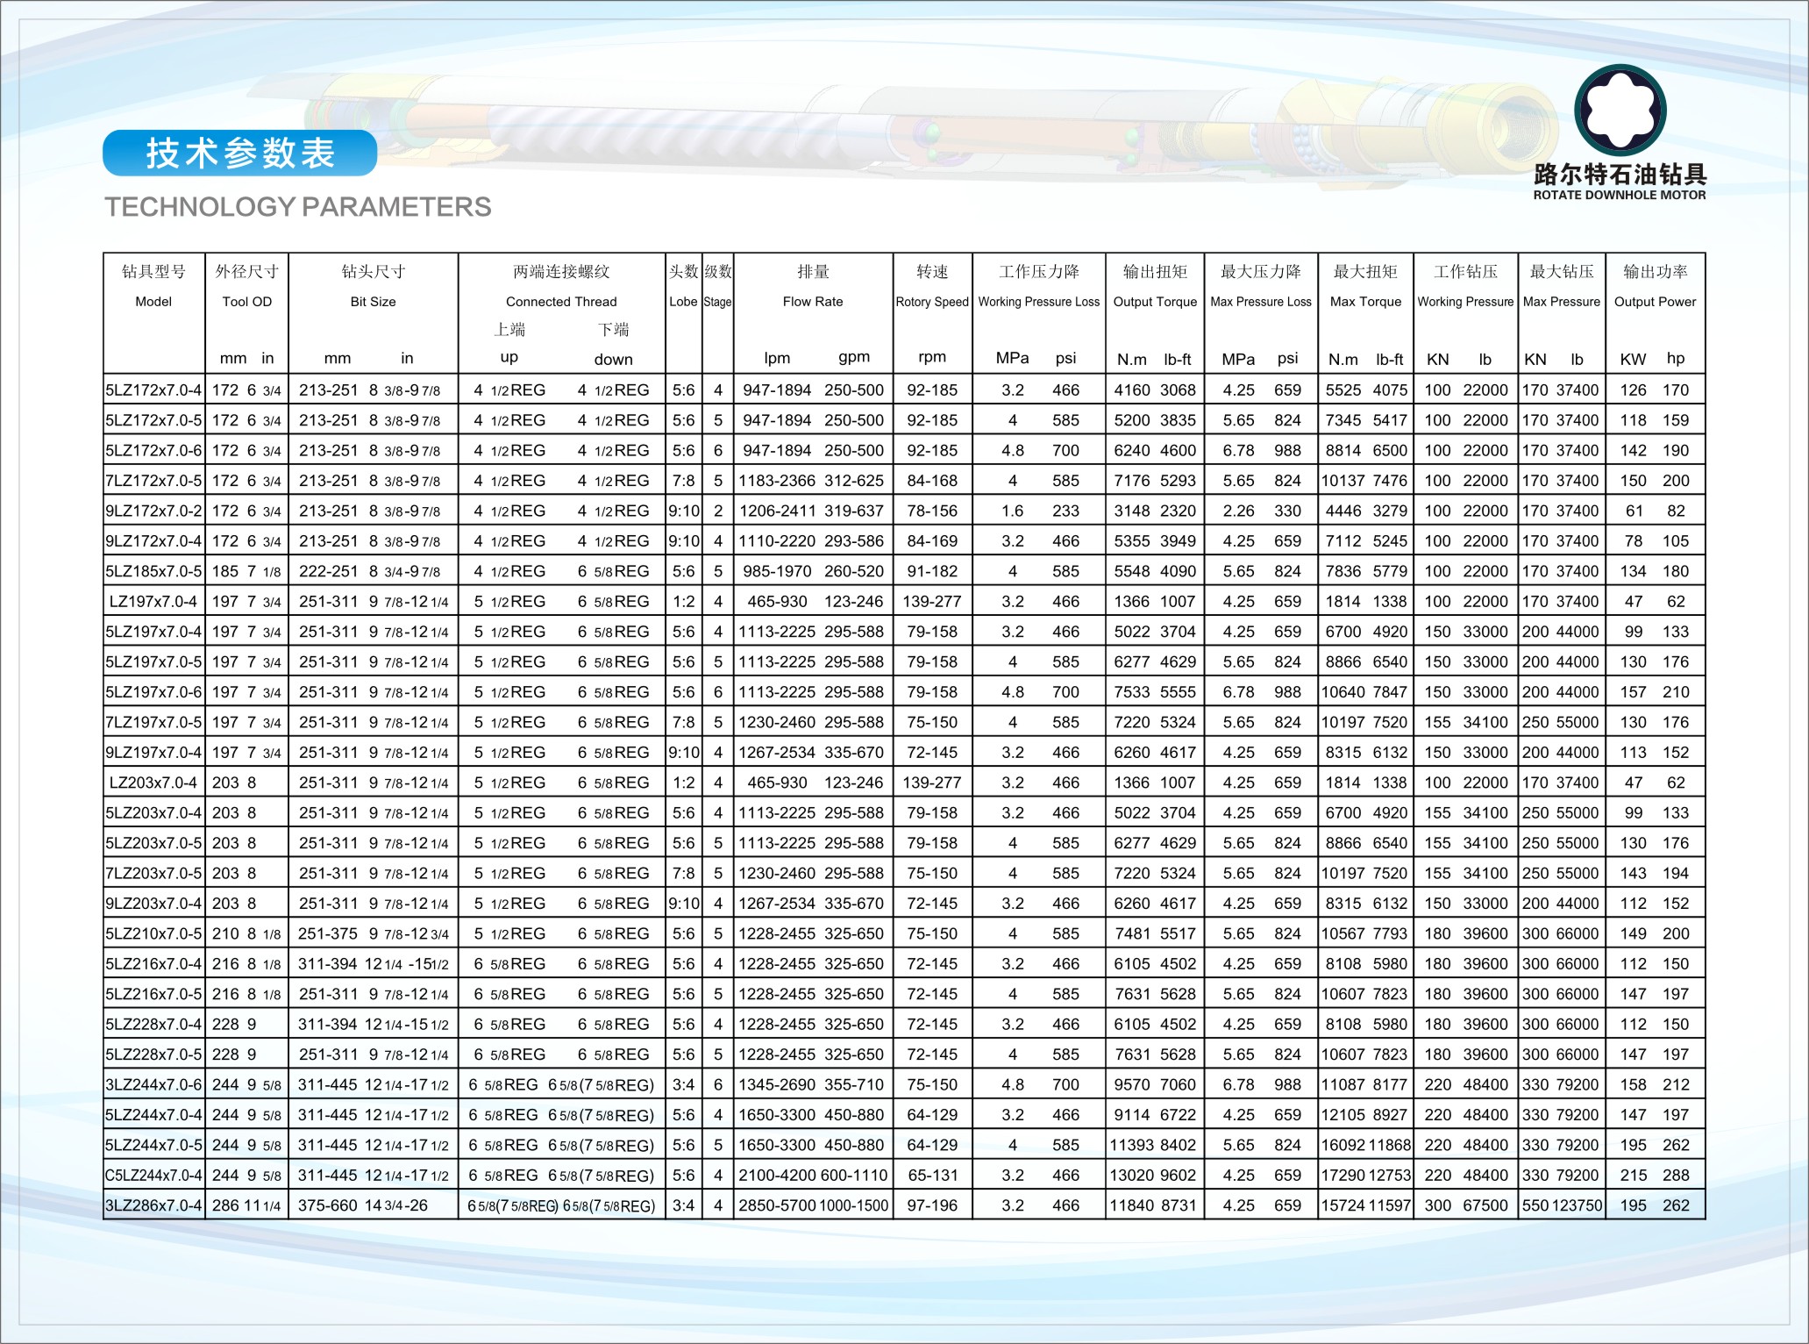The width and height of the screenshot is (1809, 1344).
Task: Select model cell LZ203x7.0-4
Action: click(x=153, y=783)
